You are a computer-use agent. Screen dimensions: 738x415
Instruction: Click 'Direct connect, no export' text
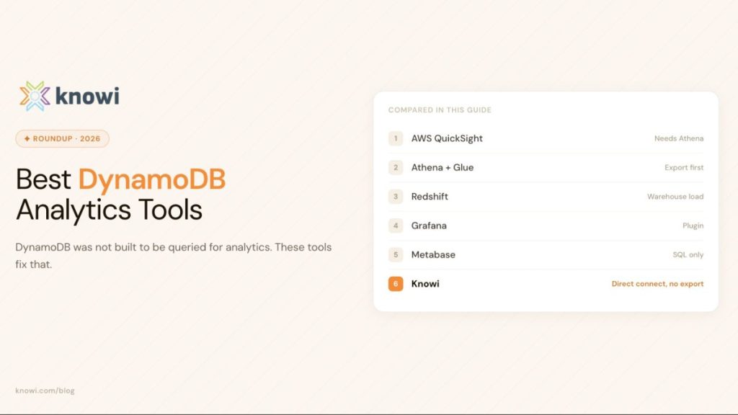657,284
